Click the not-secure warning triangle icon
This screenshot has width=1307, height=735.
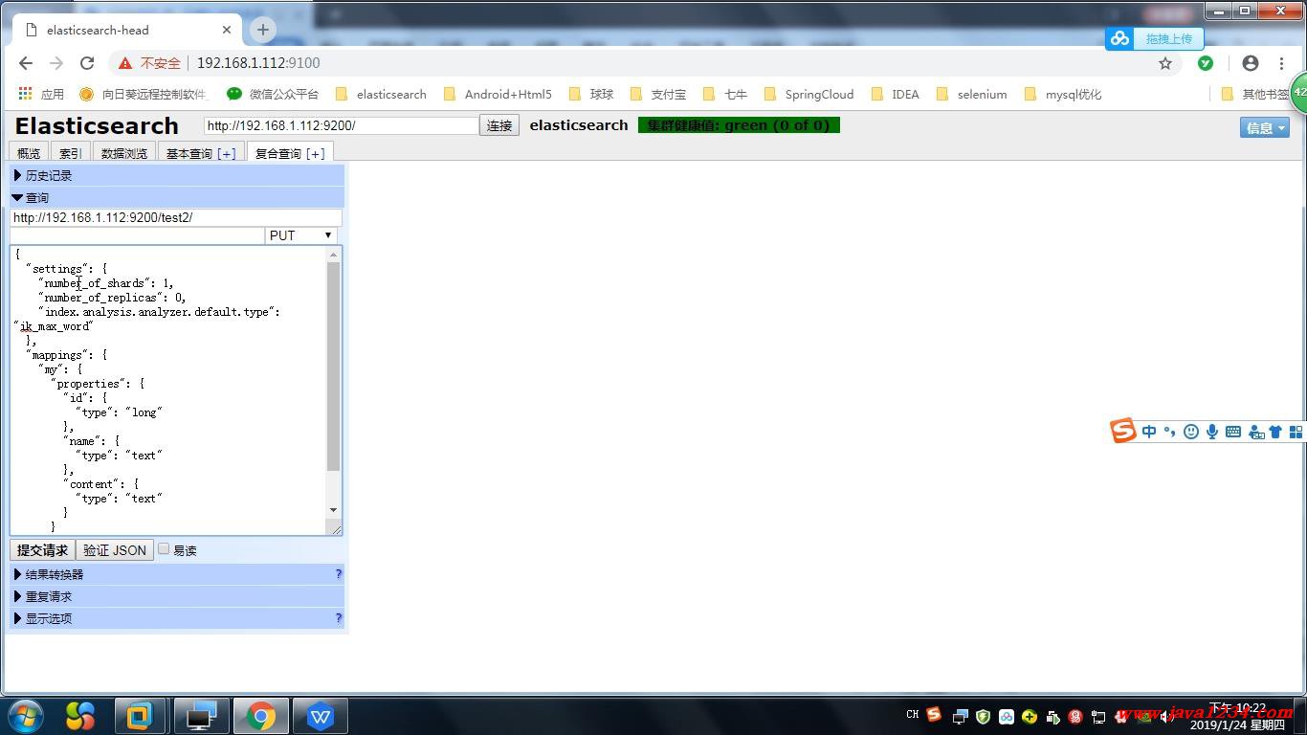(125, 63)
